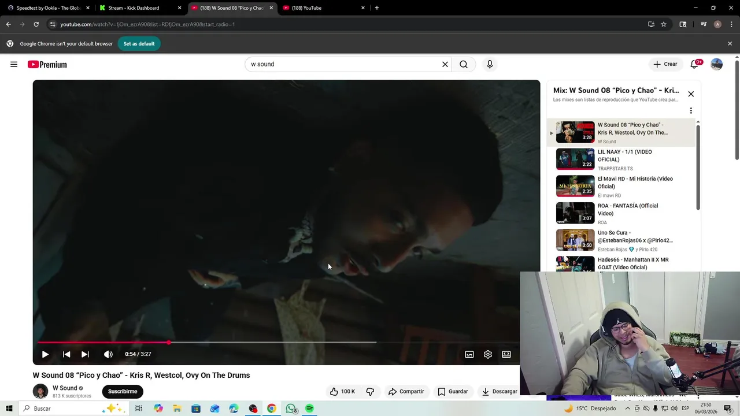Bookmark this page with star

(664, 24)
